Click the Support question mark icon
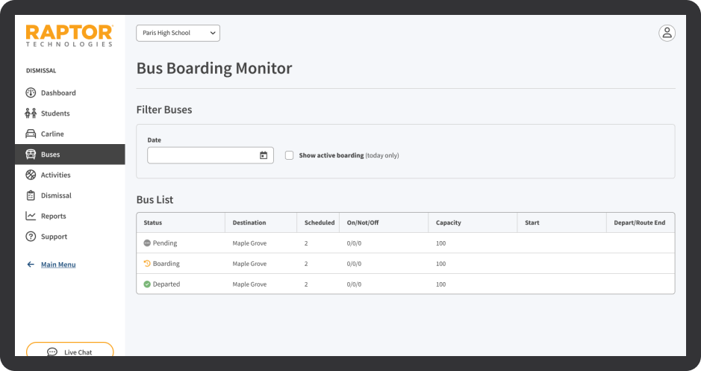The image size is (701, 371). coord(31,237)
